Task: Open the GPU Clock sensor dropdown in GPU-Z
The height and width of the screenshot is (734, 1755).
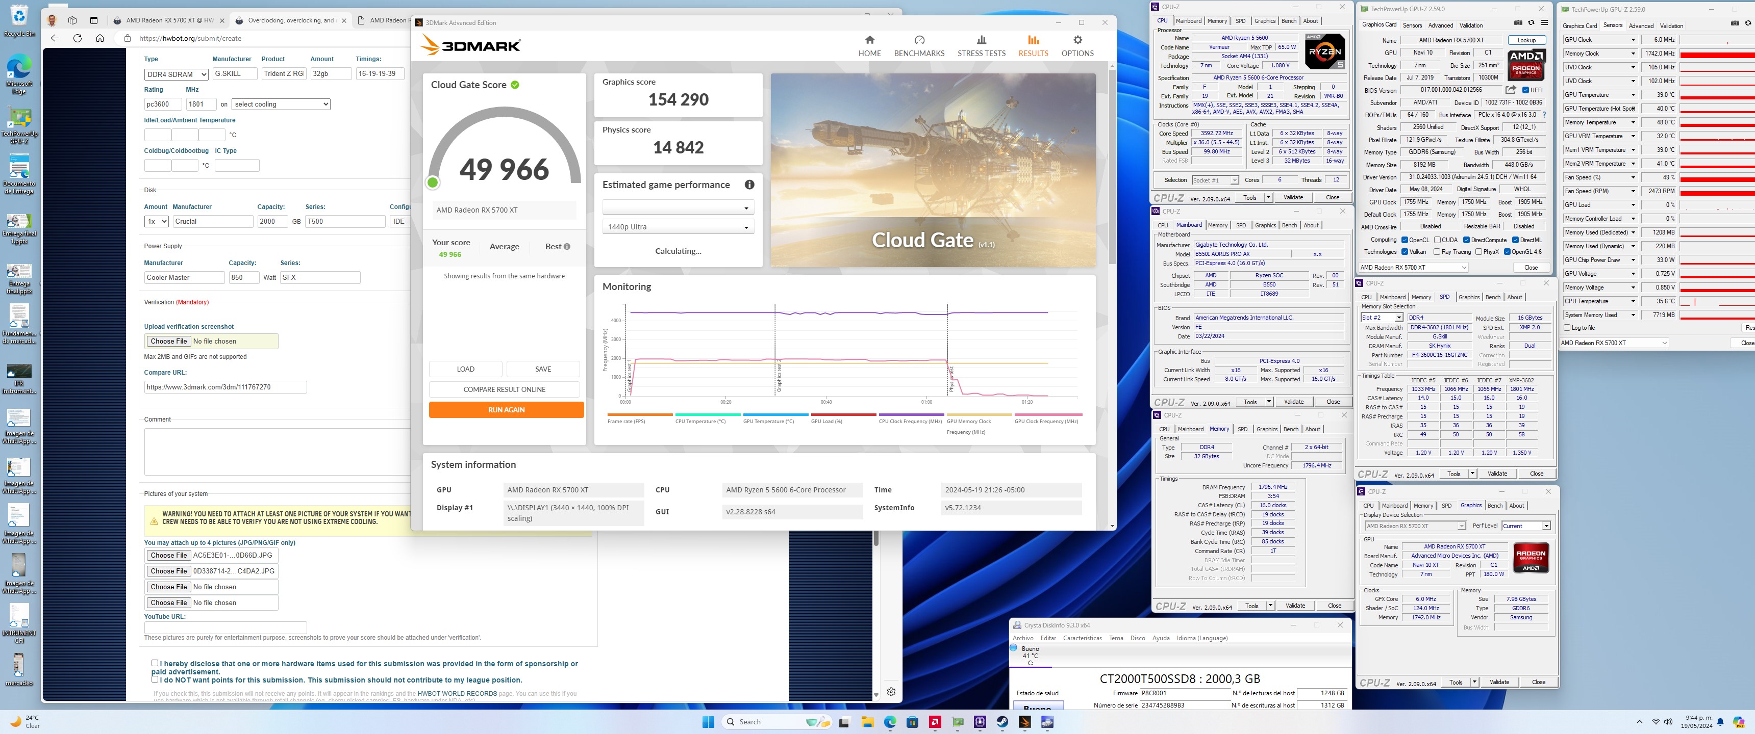Action: 1633,39
